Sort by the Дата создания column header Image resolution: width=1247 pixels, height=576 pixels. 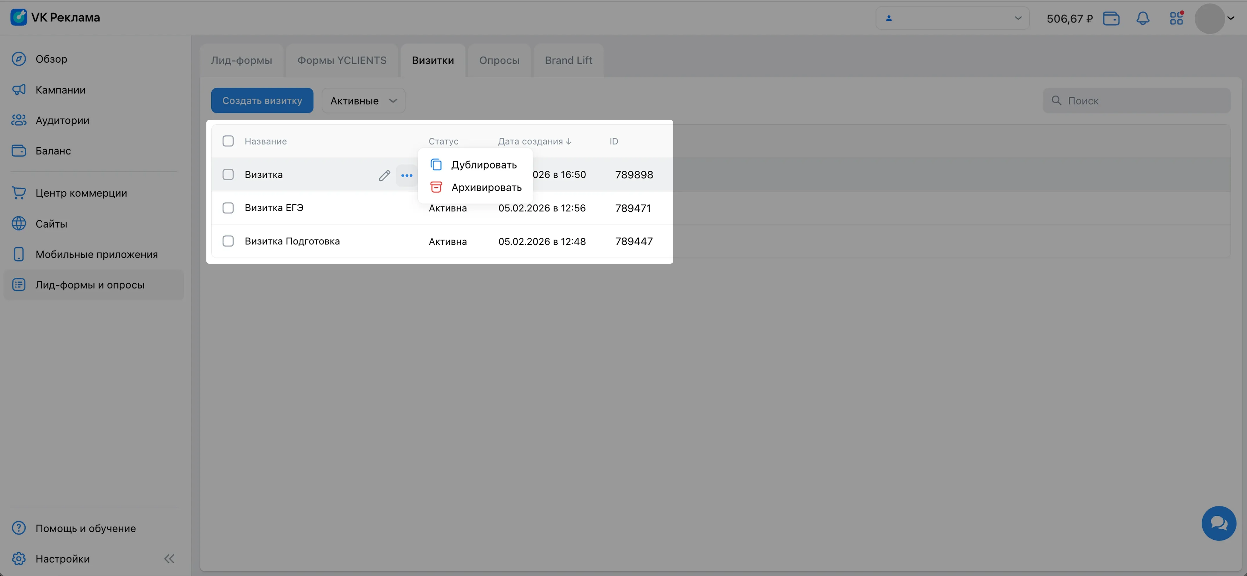[x=534, y=141]
